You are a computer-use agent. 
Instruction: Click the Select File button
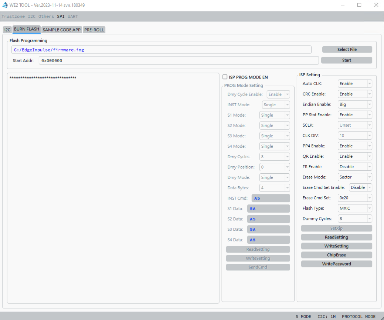coord(347,50)
